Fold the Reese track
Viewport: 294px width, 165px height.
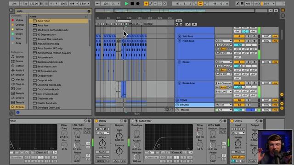pos(180,62)
